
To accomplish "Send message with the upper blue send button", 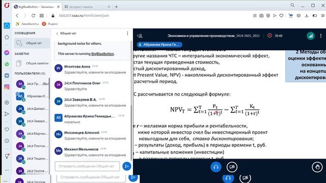I will click(x=127, y=166).
